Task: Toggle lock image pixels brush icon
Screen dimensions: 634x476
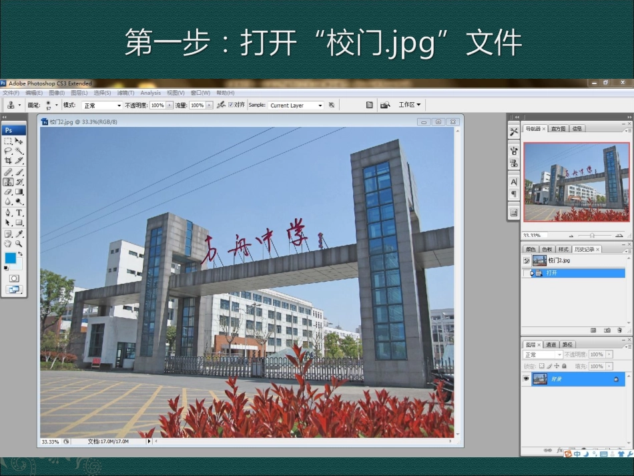Action: (x=549, y=366)
